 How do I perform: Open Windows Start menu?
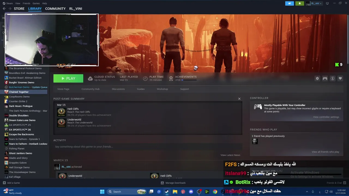(102, 192)
